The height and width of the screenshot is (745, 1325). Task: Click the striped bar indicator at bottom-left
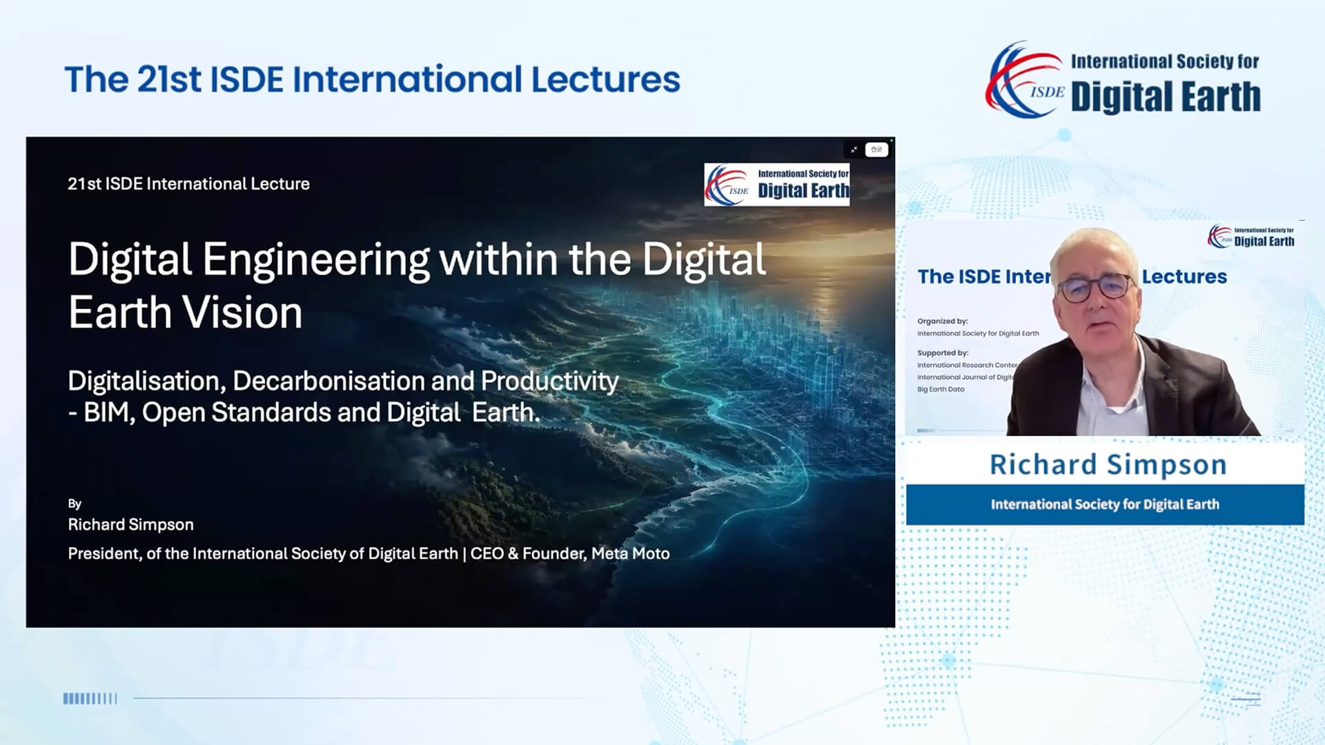point(90,699)
